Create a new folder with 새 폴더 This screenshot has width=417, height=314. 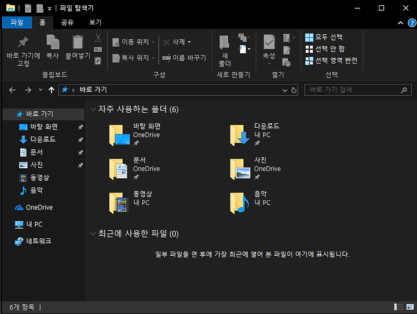(x=225, y=50)
